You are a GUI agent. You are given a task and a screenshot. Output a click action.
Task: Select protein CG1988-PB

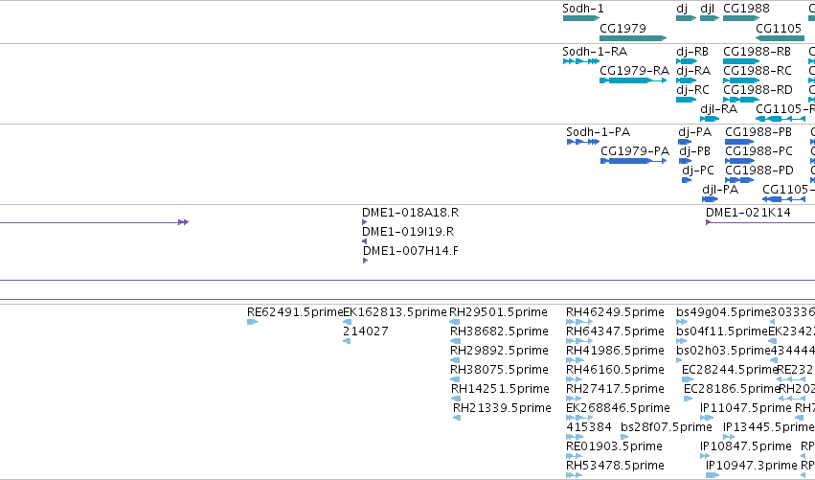[x=739, y=142]
